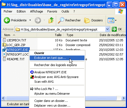
Task: Choose Analyser avec AVG Anti-Spyware
Action: [57, 77]
